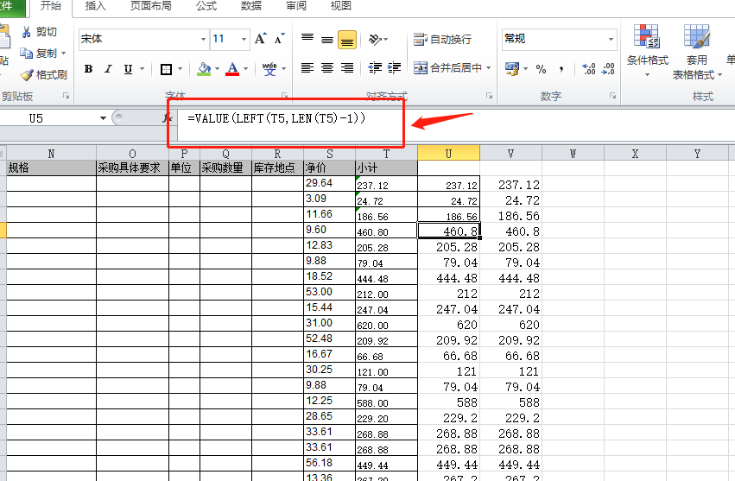Select the Format Painter (格式刷) brush
Screen dimensions: 735x481
point(27,75)
